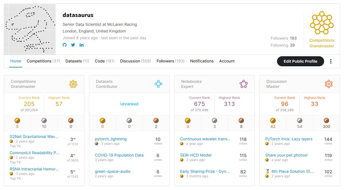Image resolution: width=345 pixels, height=190 pixels.
Task: Select the Home tab
Action: 16,61
